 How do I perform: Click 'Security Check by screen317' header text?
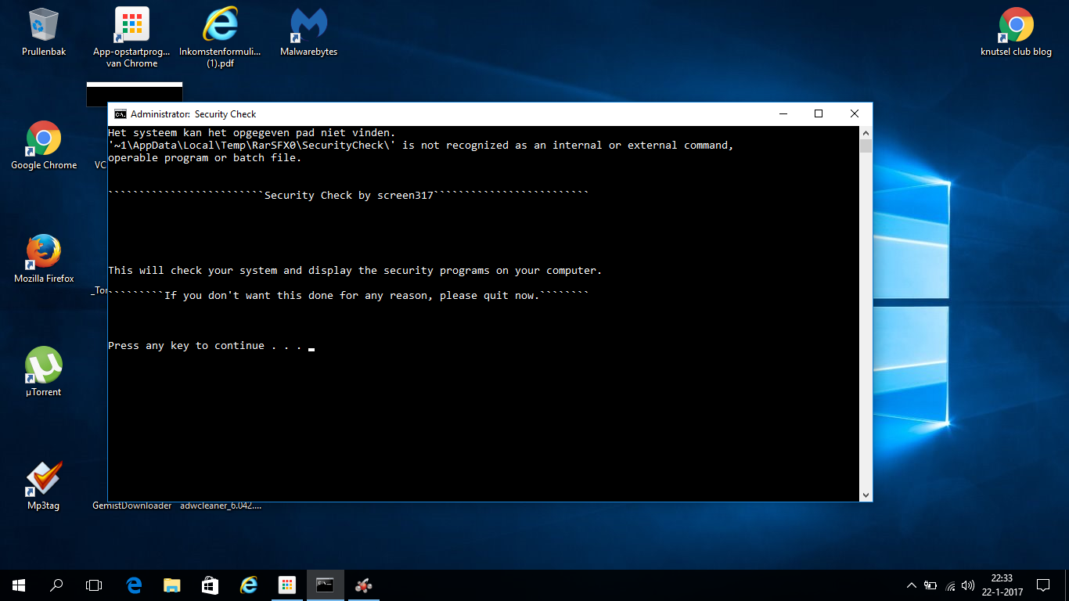pos(349,196)
